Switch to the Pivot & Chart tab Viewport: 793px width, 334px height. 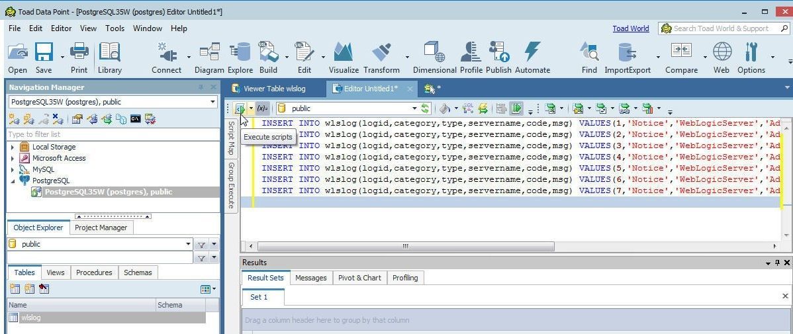click(x=359, y=277)
